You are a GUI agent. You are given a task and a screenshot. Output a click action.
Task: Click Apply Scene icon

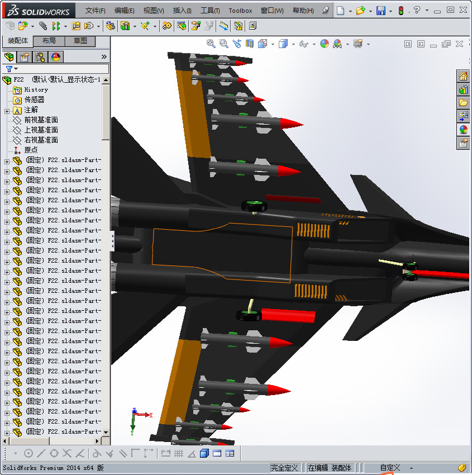click(337, 44)
